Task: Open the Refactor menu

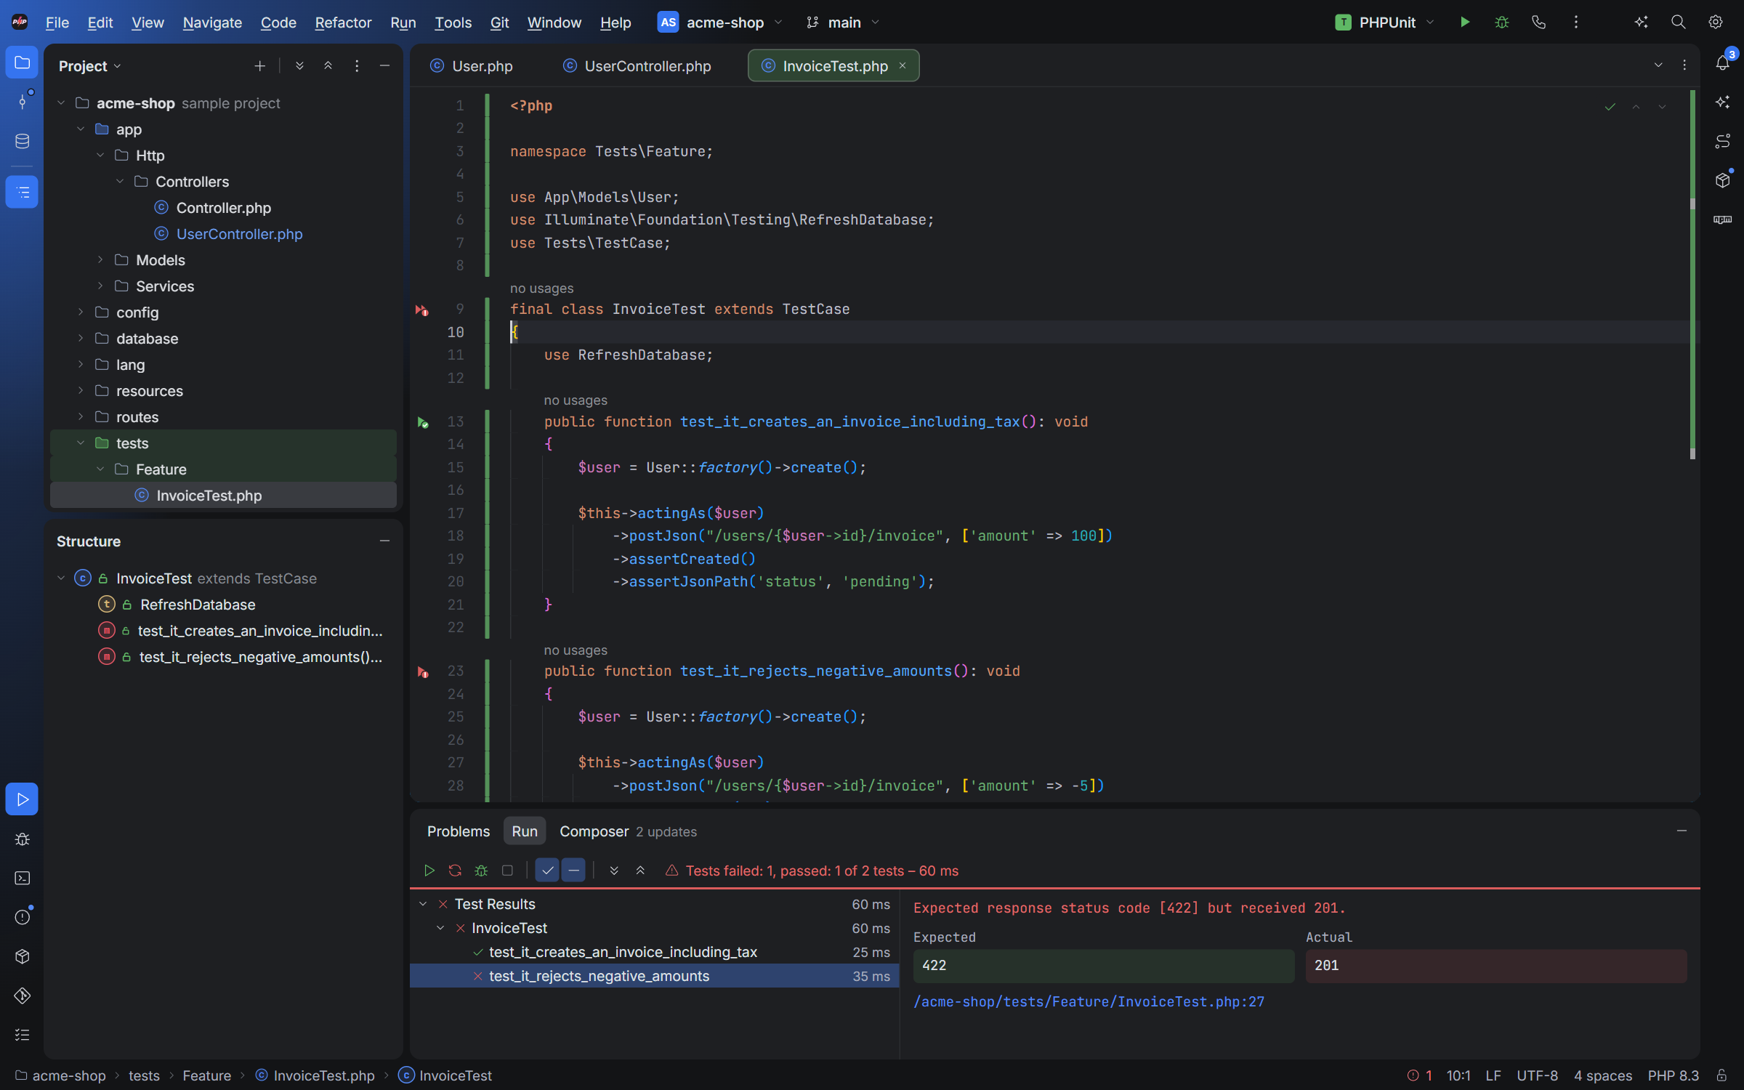Action: 343,23
